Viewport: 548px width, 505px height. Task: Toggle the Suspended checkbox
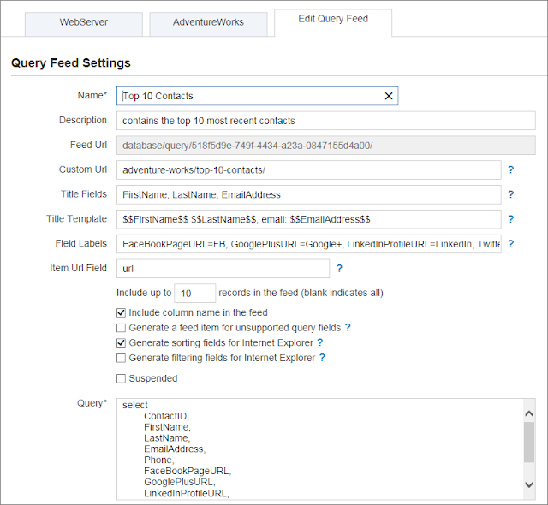(121, 378)
